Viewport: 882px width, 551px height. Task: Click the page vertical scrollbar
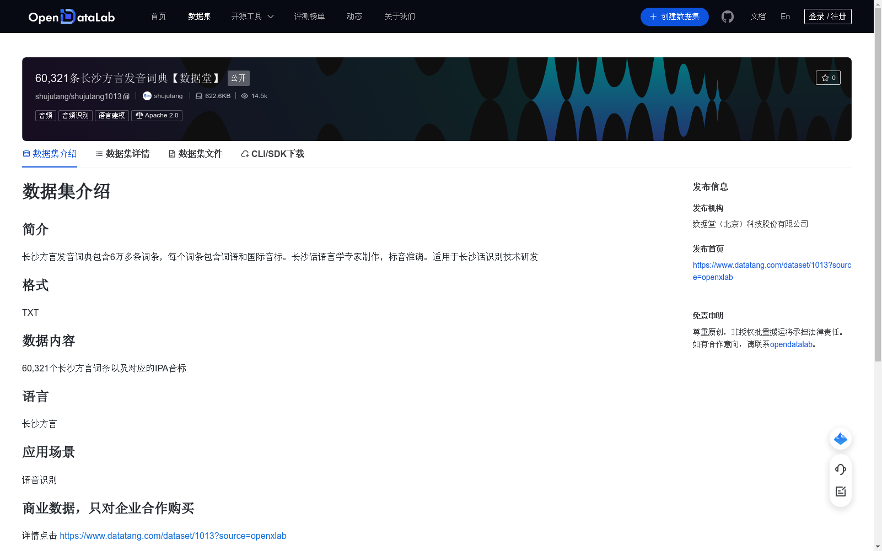click(878, 185)
